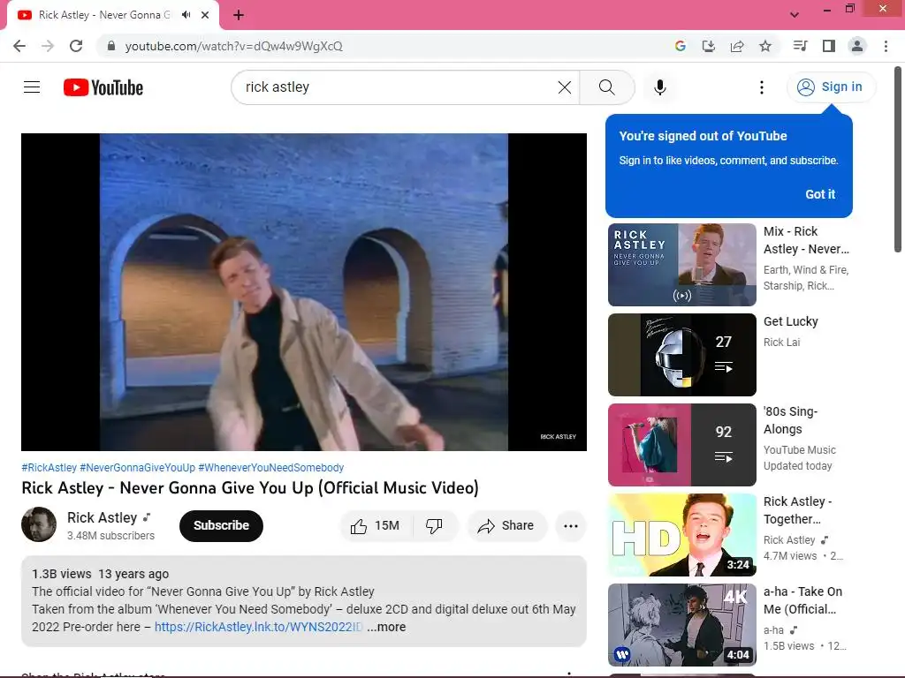Viewport: 905px width, 678px height.
Task: Open a new browser tab
Action: tap(239, 15)
